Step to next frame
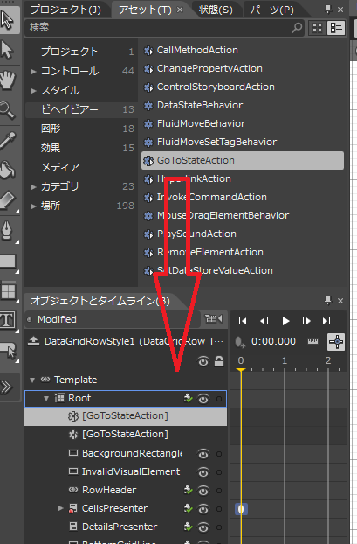The height and width of the screenshot is (544, 357). (306, 321)
